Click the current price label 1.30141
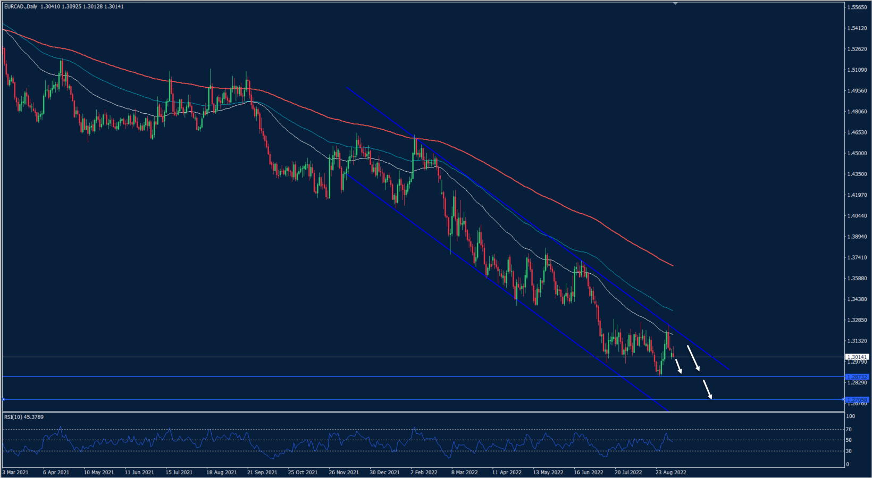This screenshot has height=478, width=872. [x=857, y=357]
